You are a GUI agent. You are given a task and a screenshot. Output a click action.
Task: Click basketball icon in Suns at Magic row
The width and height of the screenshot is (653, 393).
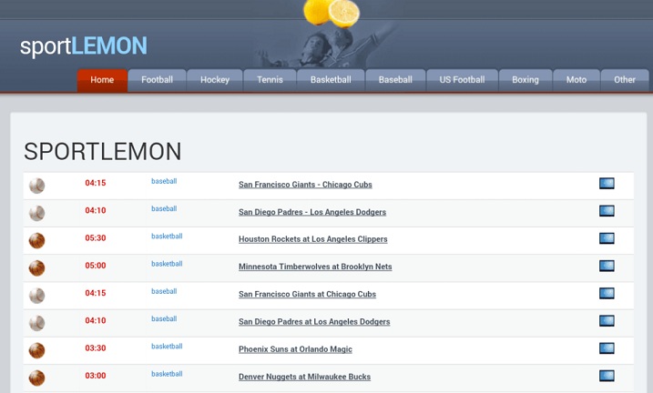pyautogui.click(x=36, y=350)
